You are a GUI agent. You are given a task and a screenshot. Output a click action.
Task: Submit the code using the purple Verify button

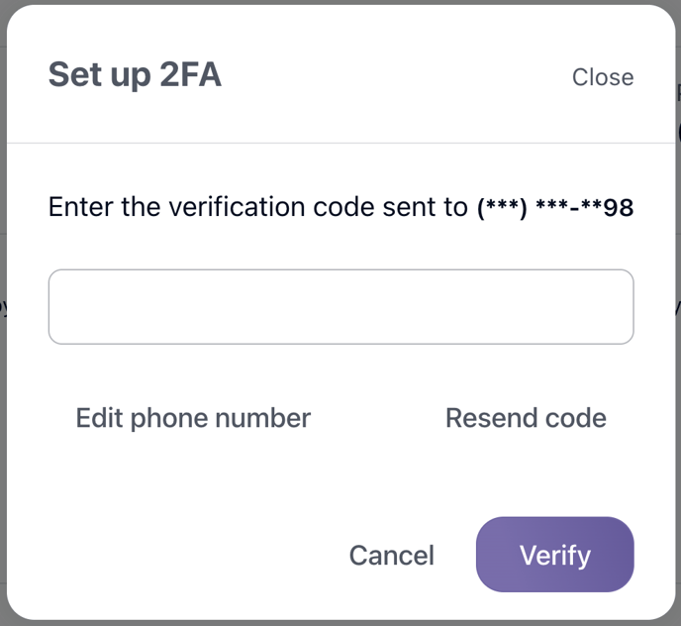(x=554, y=555)
